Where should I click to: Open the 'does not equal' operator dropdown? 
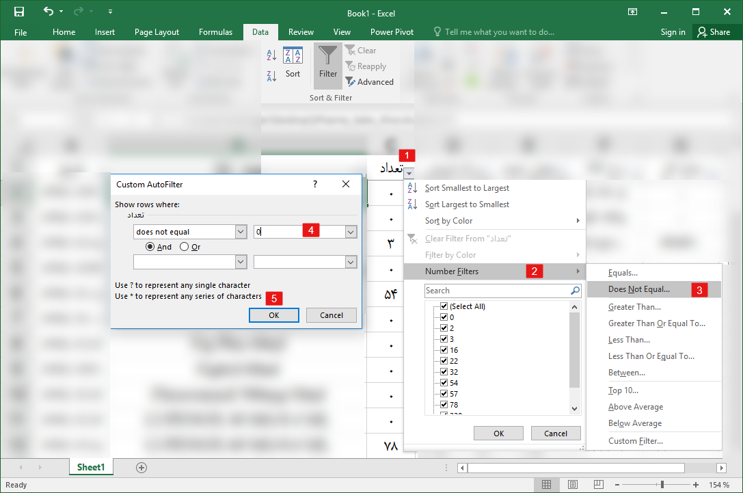pos(241,232)
